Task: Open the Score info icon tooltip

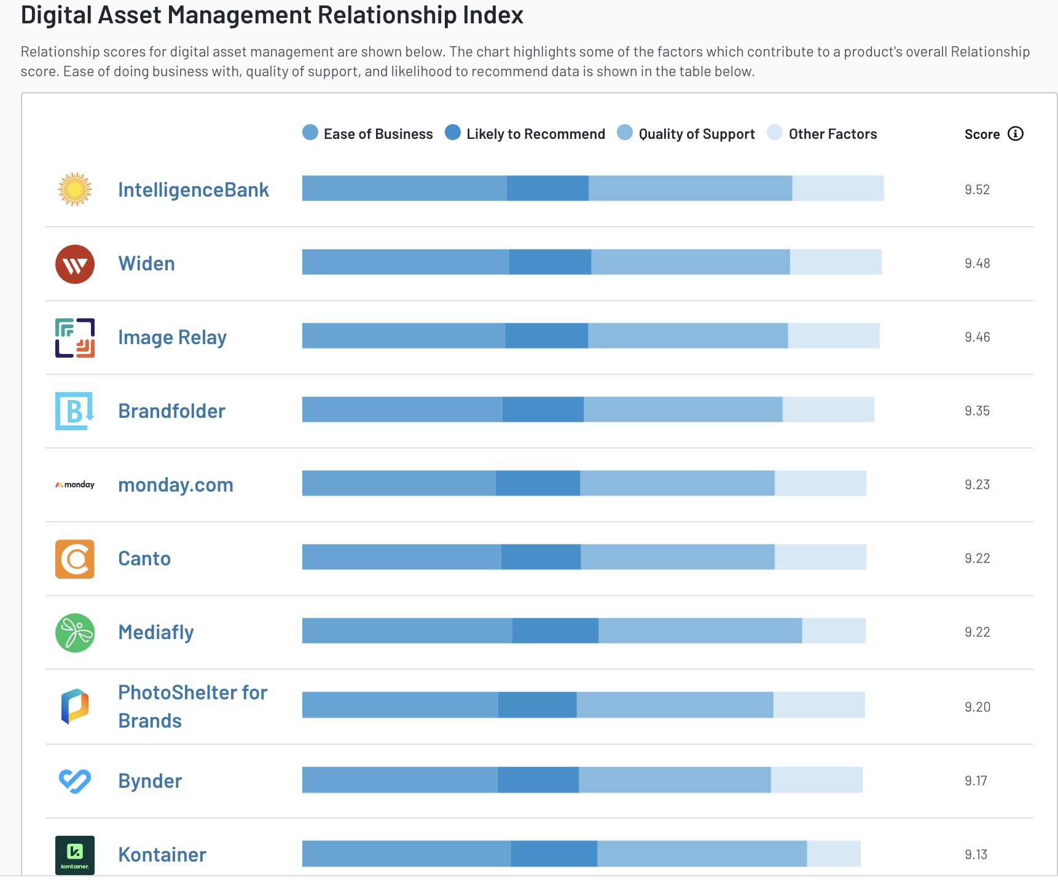Action: click(x=1016, y=134)
